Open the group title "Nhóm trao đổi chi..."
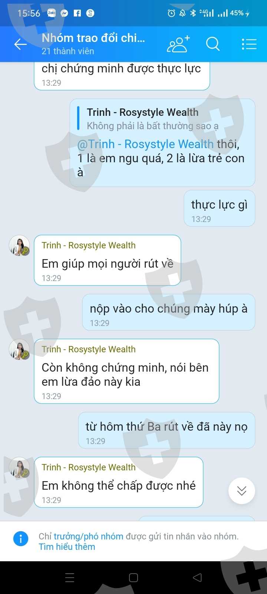Screen dimensions: 267x594 click(x=93, y=38)
